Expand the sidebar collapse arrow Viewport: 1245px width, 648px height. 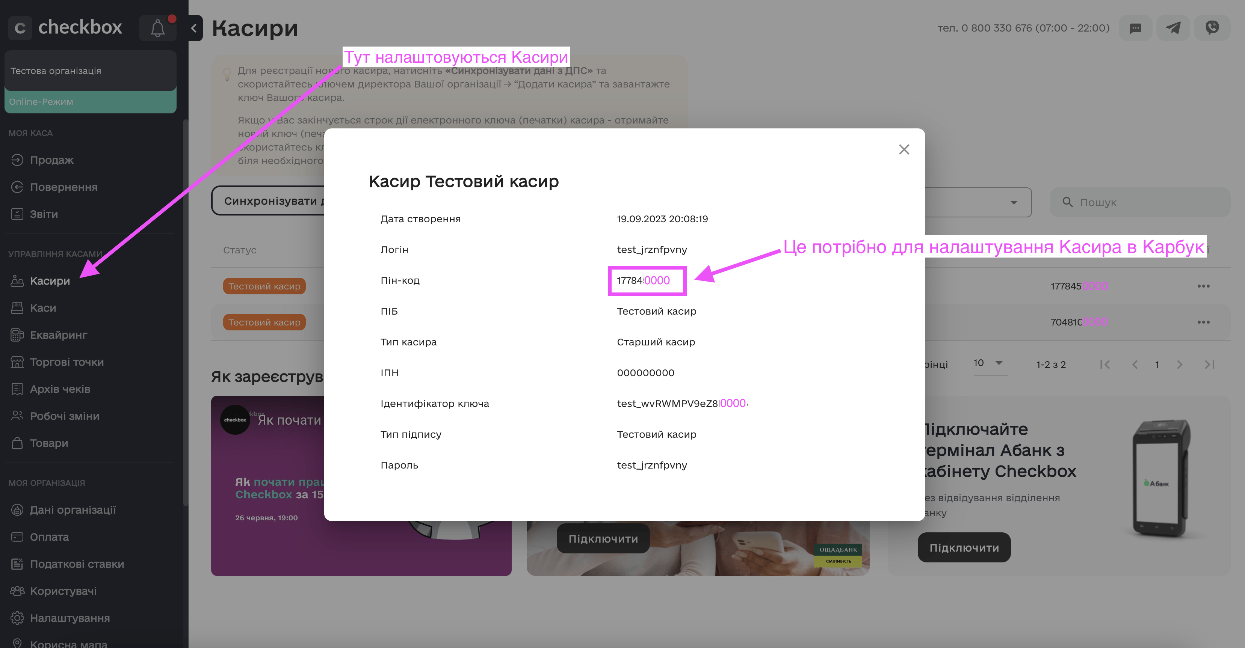pyautogui.click(x=192, y=27)
